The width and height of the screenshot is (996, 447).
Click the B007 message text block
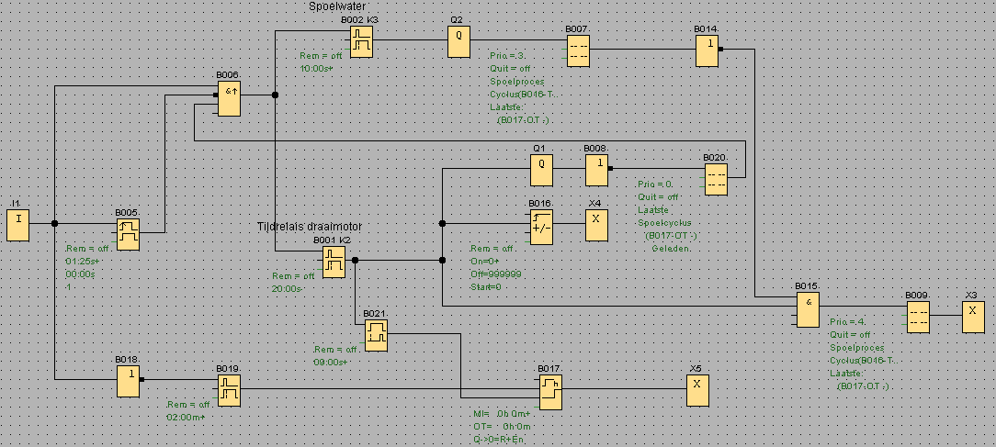[577, 51]
